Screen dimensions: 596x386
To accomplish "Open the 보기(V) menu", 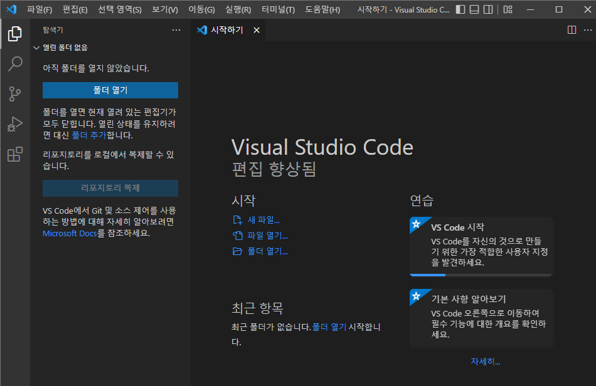I will [x=164, y=9].
